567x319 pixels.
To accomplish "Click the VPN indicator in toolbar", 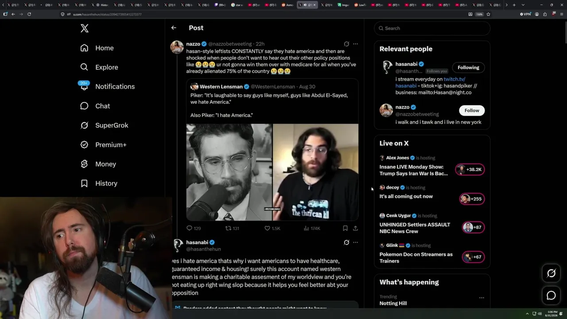I will click(525, 14).
